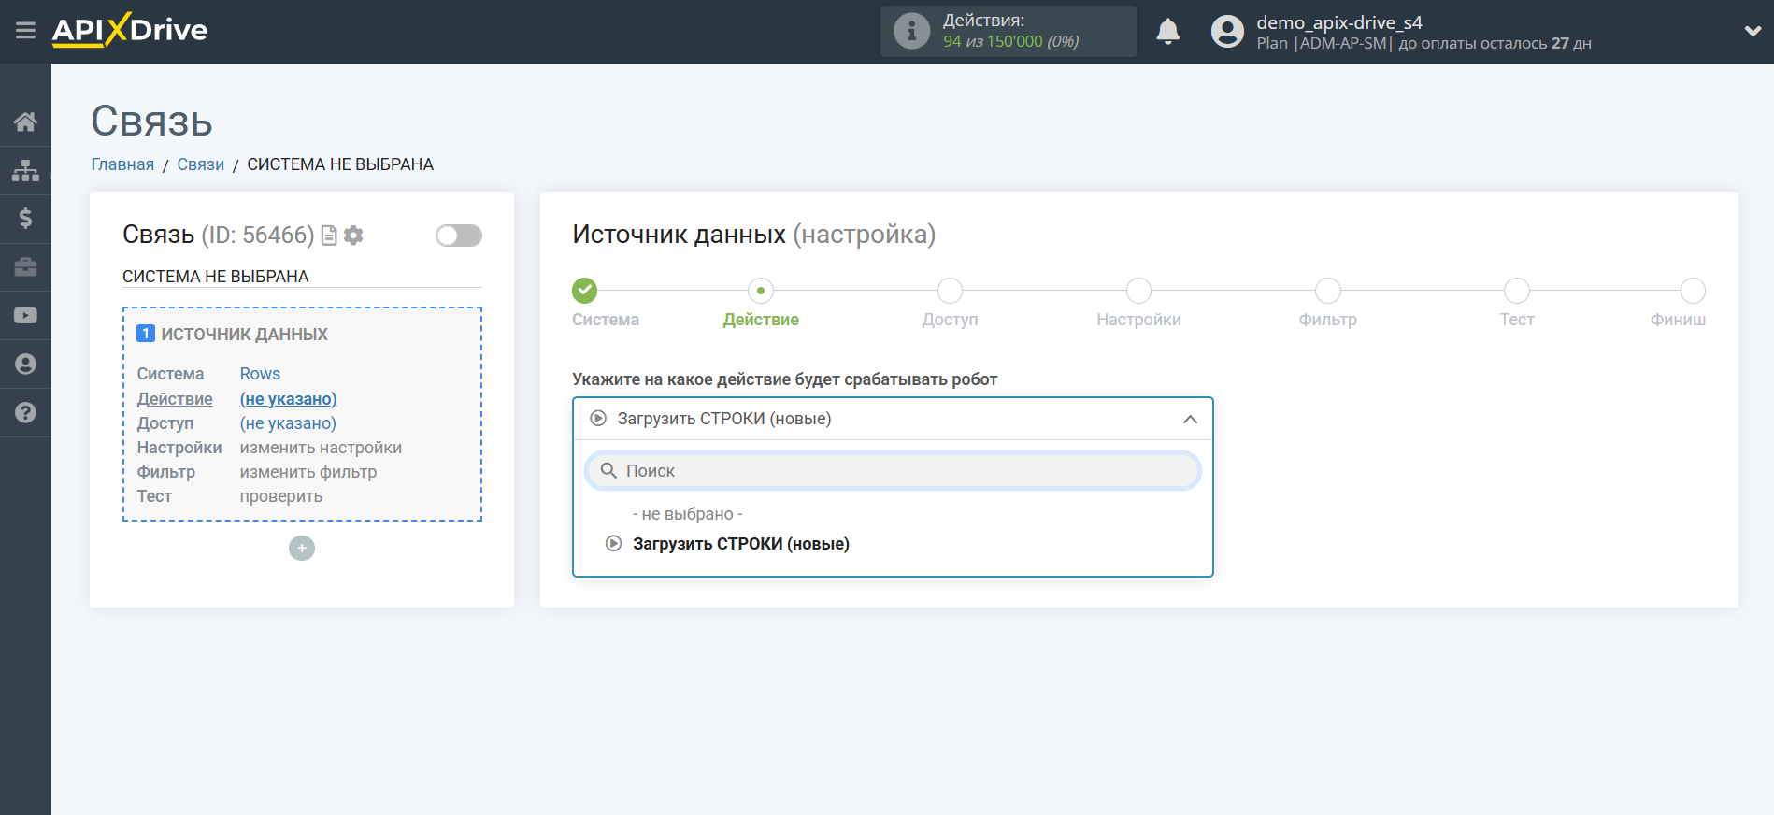Open the hamburger menu in header

pos(25,31)
